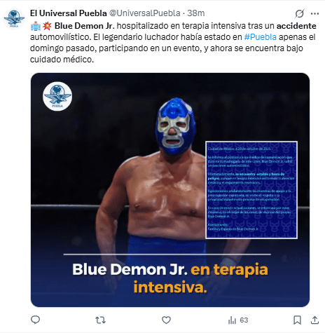Open the Blue Demon Jr. image
Image resolution: width=325 pixels, height=333 pixels.
(x=170, y=190)
